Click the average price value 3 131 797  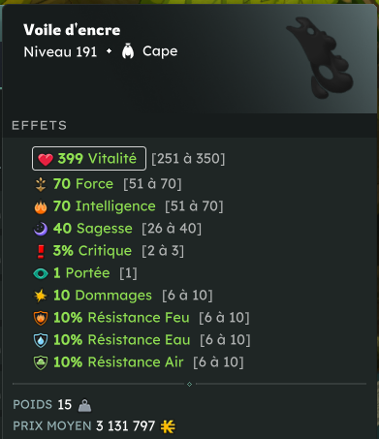coord(126,425)
